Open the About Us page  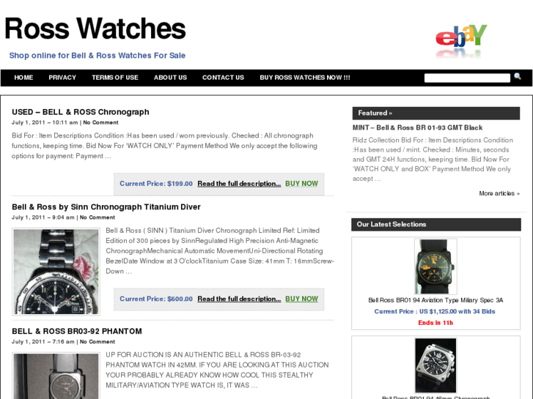(170, 78)
